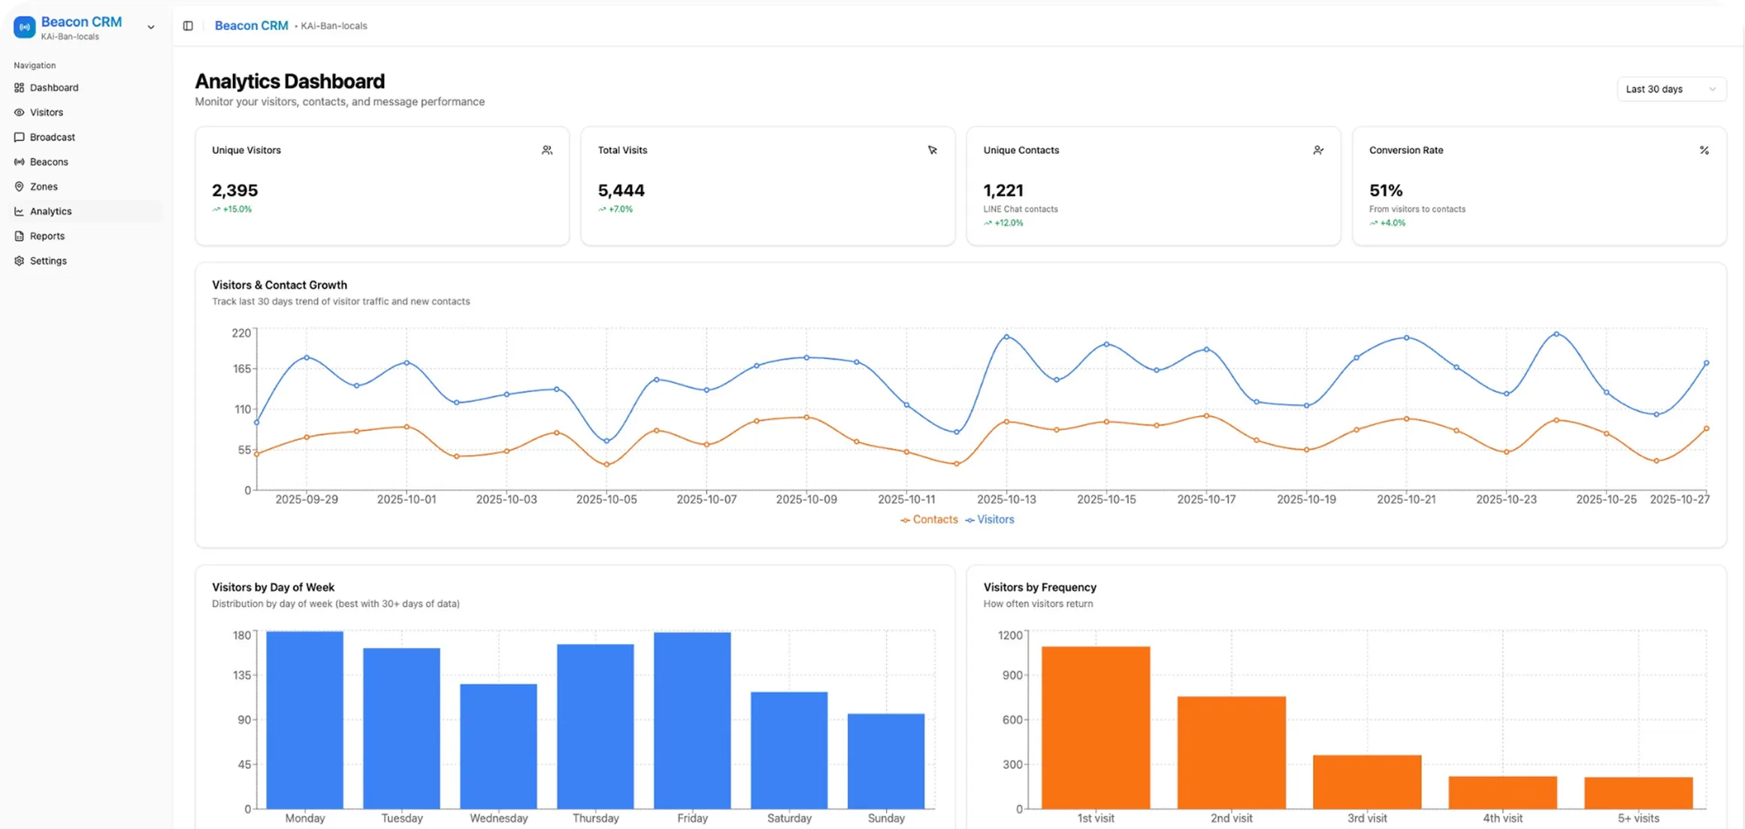The image size is (1745, 829).
Task: Toggle the sidebar panel with the collapse icon
Action: tap(187, 25)
